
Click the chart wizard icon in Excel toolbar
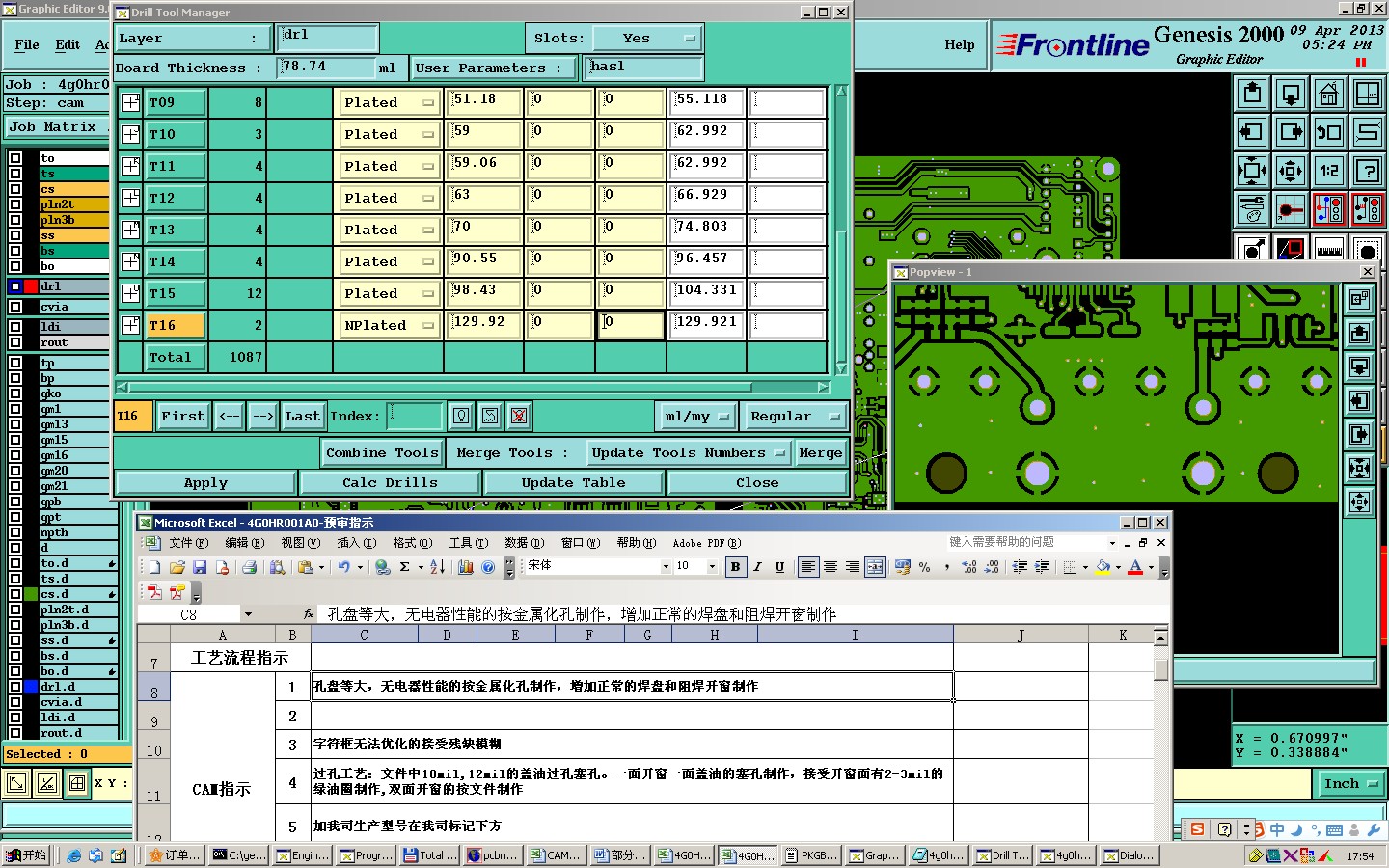pyautogui.click(x=466, y=567)
